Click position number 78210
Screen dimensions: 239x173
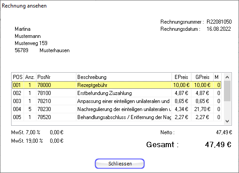[44, 101]
